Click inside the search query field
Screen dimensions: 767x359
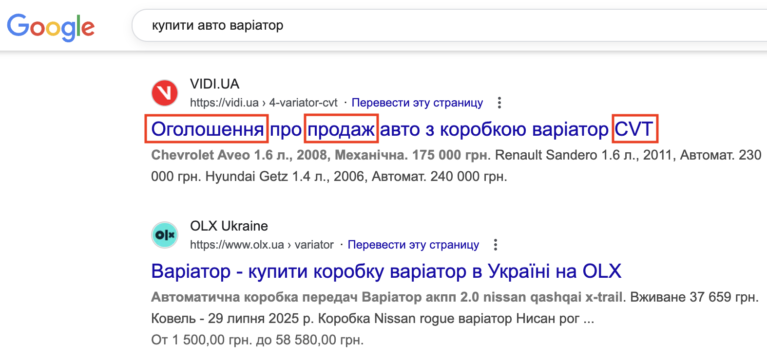point(341,25)
